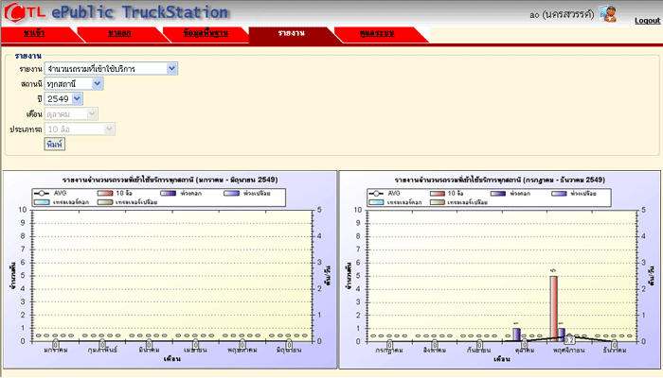Image resolution: width=663 pixels, height=378 pixels.
Task: Open the ขาออก tab
Action: (x=119, y=33)
